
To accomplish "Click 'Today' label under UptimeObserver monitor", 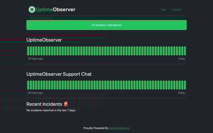I will point(182,59).
